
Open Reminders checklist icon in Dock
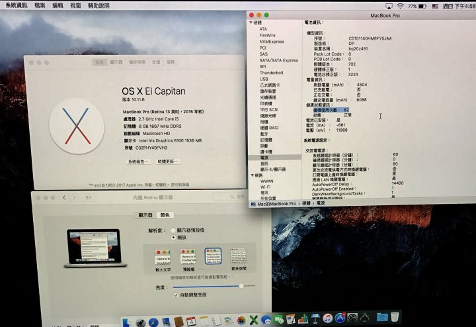(x=216, y=321)
